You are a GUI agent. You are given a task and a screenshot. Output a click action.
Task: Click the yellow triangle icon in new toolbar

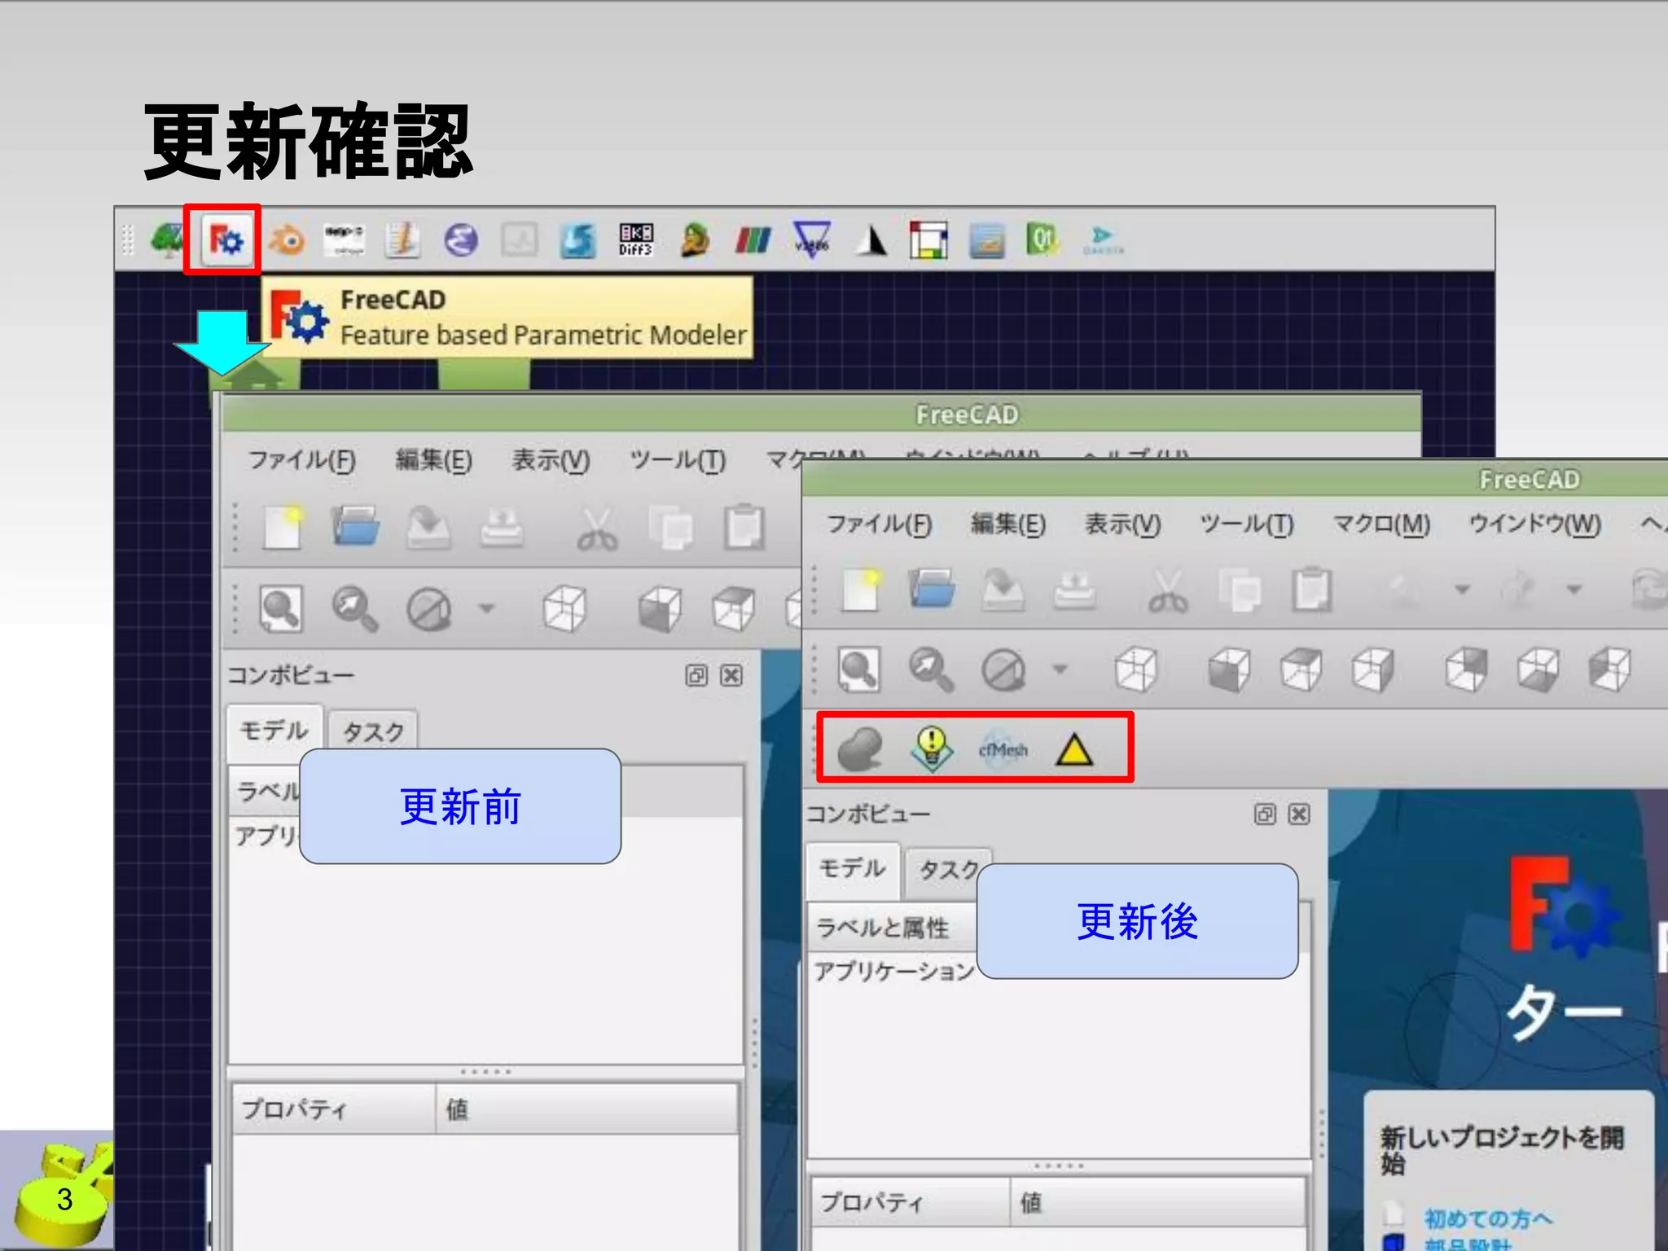pos(1074,749)
